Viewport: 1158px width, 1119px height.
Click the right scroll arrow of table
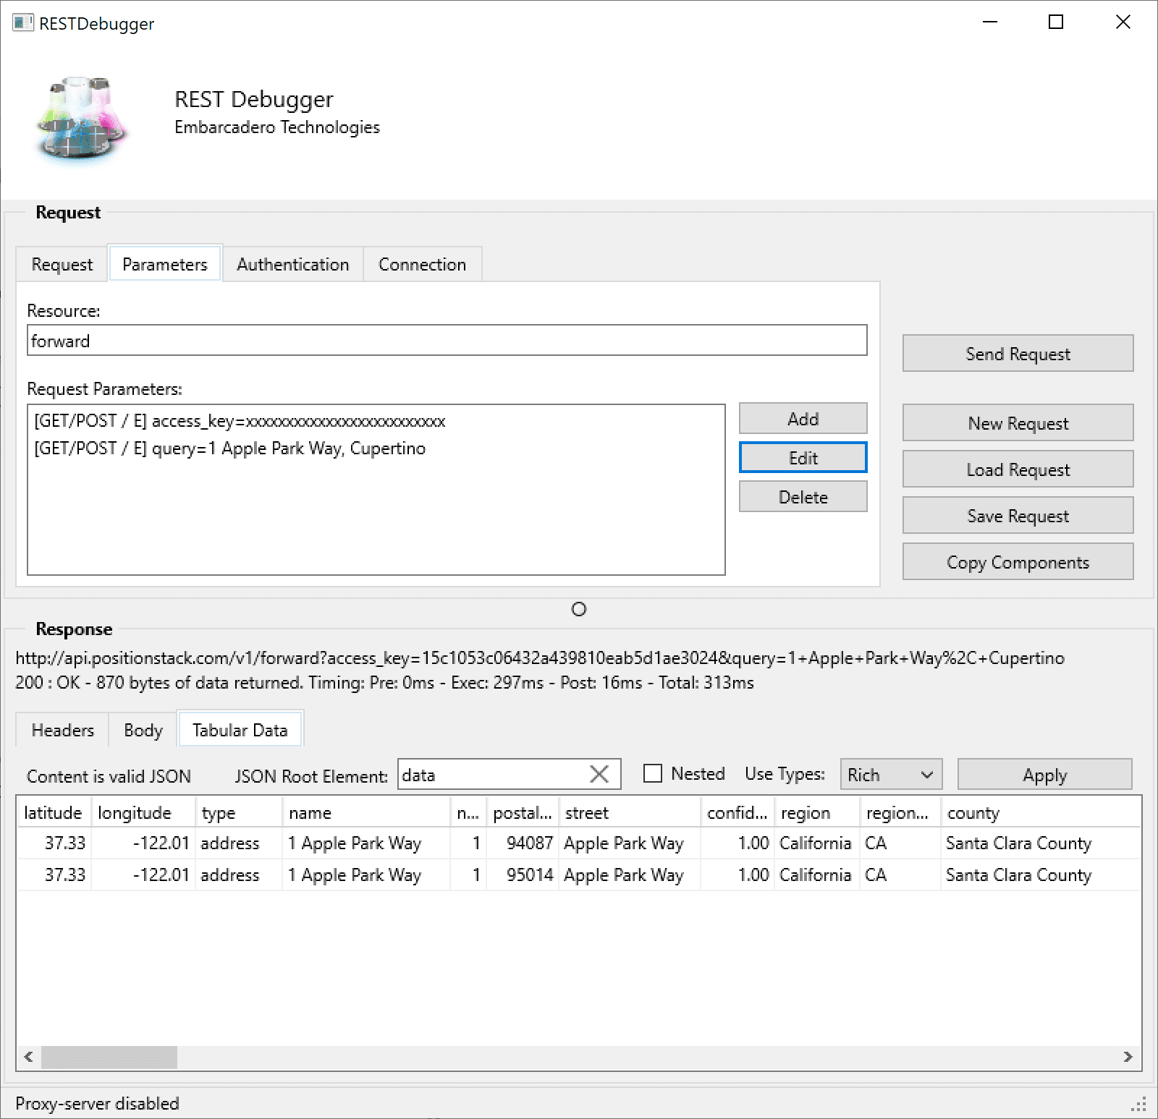coord(1128,1057)
